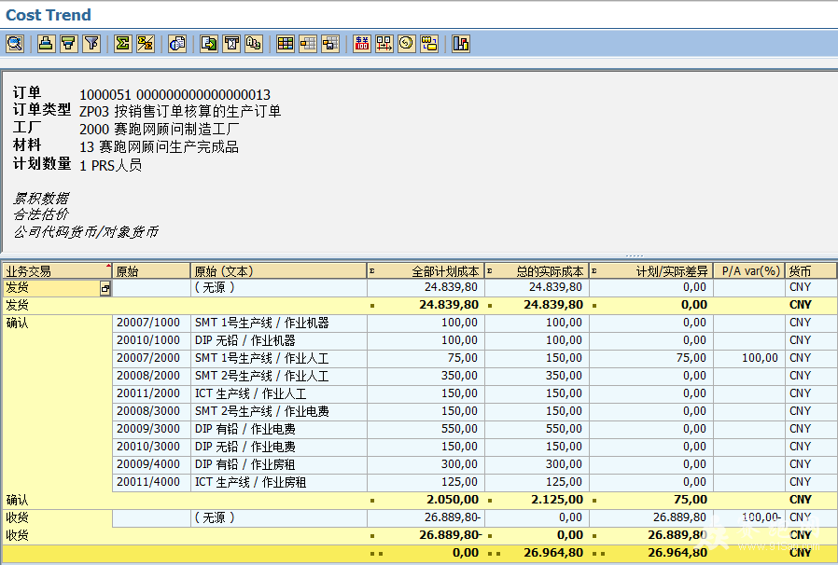The height and width of the screenshot is (565, 838).
Task: Click the round yellow coin icon
Action: click(407, 43)
